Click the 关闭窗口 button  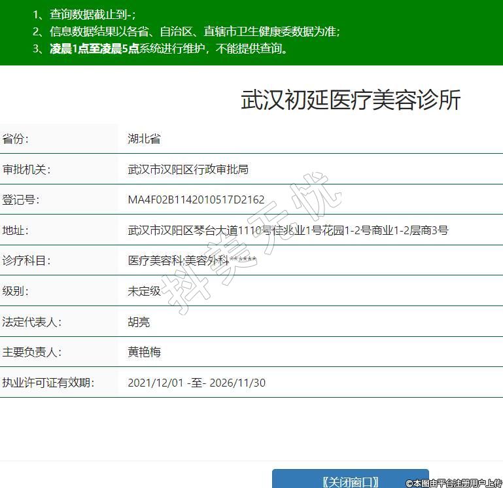tap(350, 481)
